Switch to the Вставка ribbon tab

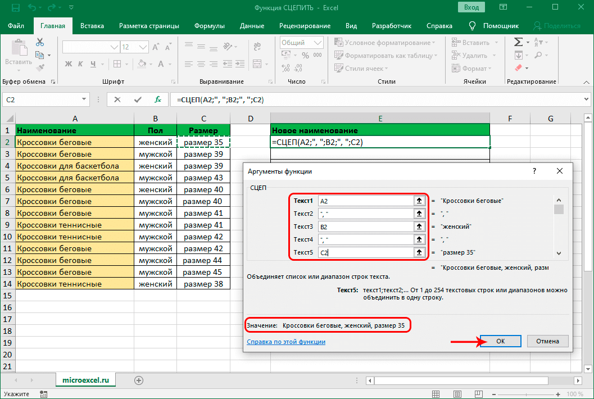[92, 26]
